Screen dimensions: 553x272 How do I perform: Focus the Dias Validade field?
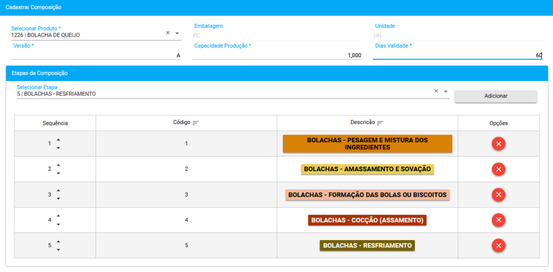(458, 55)
